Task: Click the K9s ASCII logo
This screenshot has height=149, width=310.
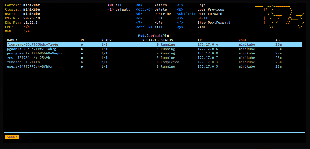Action: 279,16
